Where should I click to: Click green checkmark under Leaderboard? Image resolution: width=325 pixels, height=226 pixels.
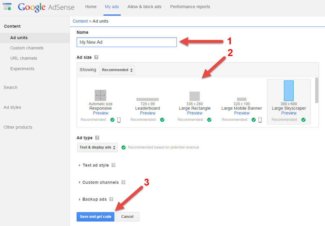162,120
